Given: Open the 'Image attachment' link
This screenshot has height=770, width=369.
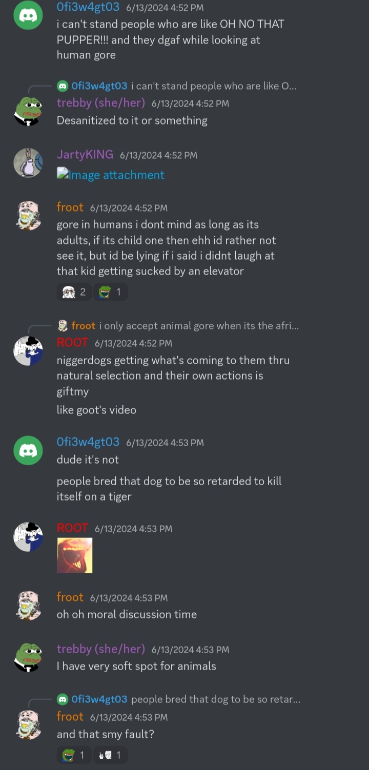Looking at the screenshot, I should (x=111, y=175).
